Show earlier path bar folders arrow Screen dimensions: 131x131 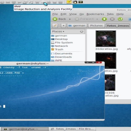pos(64,26)
